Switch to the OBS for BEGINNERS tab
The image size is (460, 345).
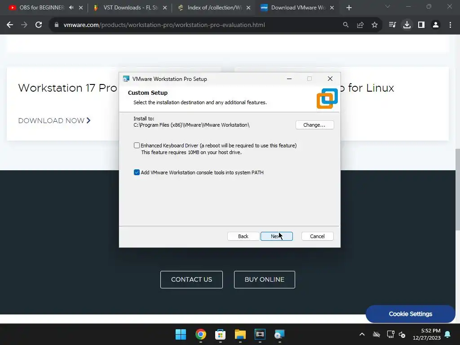42,8
